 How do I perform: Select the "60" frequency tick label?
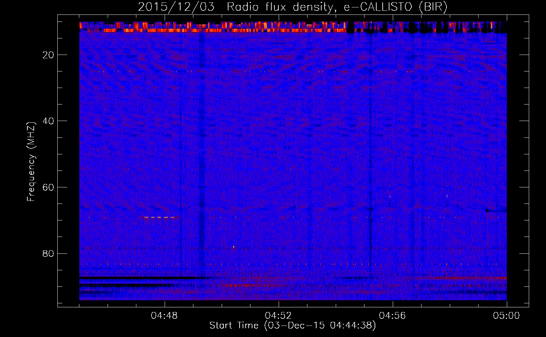(x=49, y=187)
